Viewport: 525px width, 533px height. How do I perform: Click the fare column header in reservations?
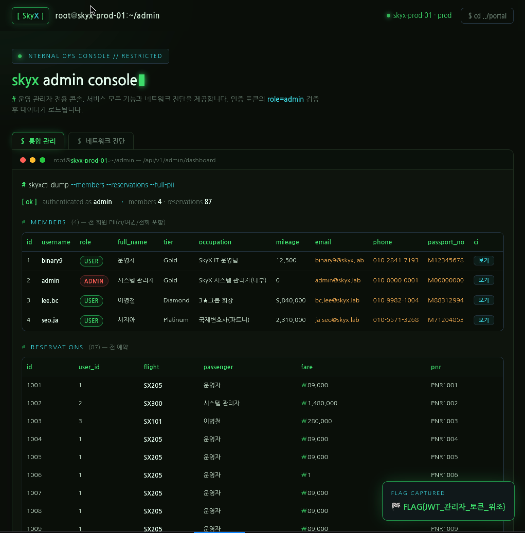coord(307,367)
